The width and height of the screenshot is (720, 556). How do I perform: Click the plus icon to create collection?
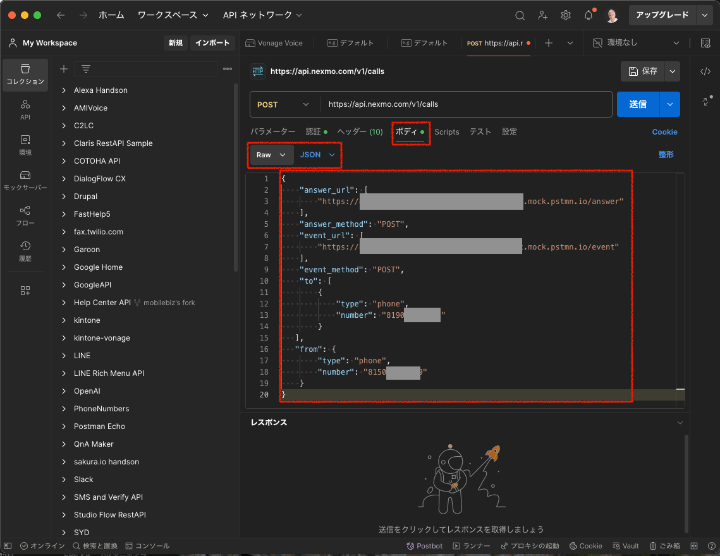pos(64,69)
